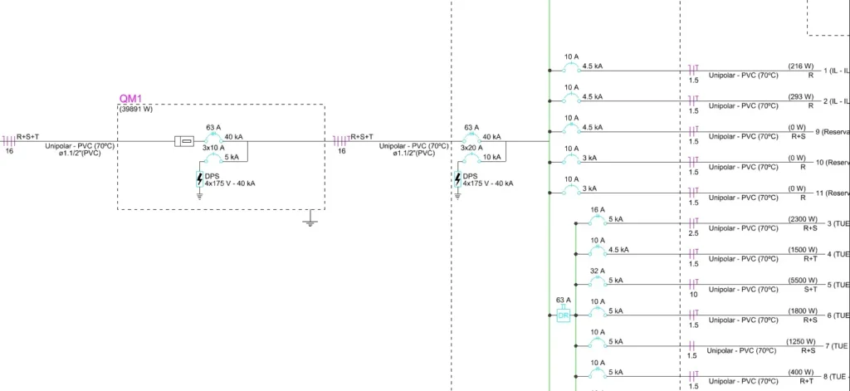Viewport: 850px width, 391px height.
Task: Click the (216 W) label on circuit 1
Action: pos(802,65)
